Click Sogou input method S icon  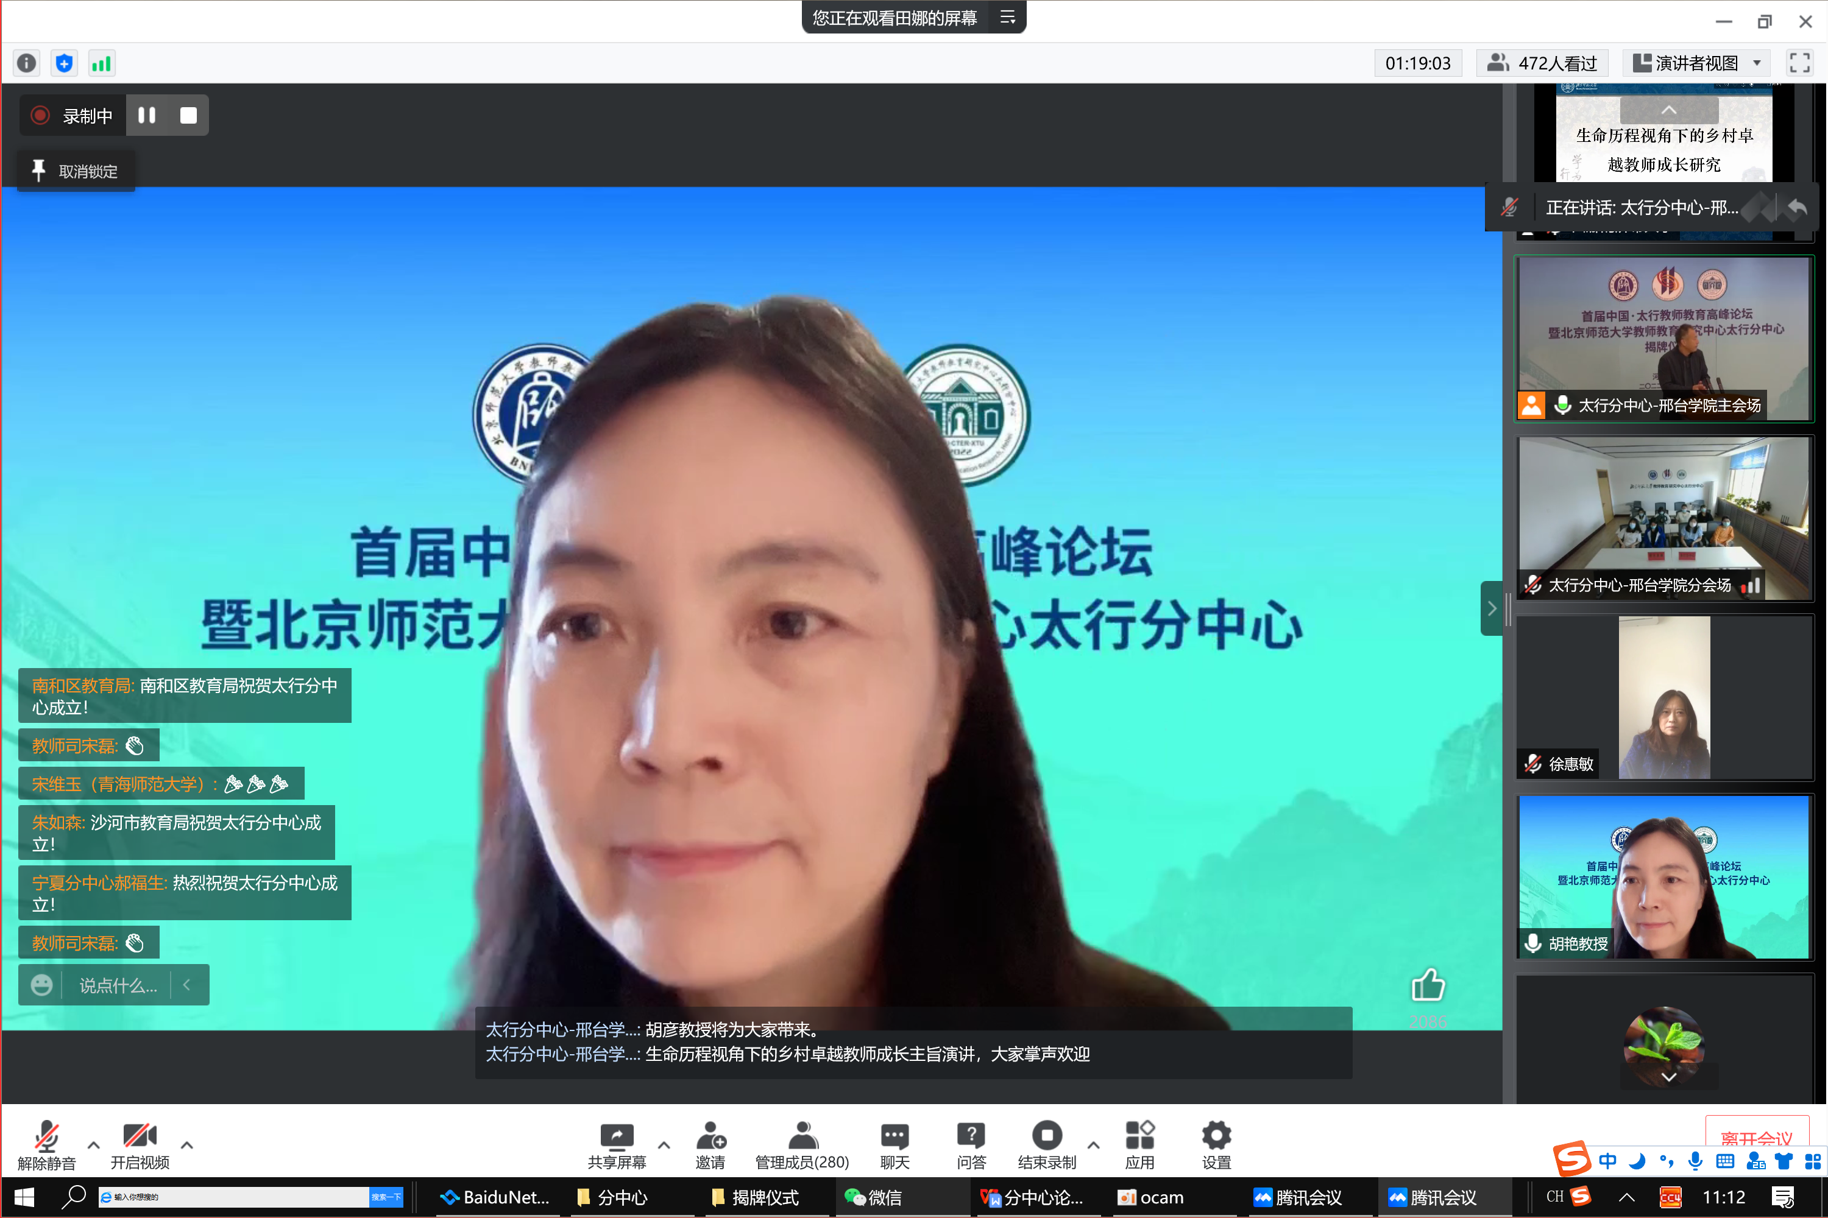tap(1571, 1159)
